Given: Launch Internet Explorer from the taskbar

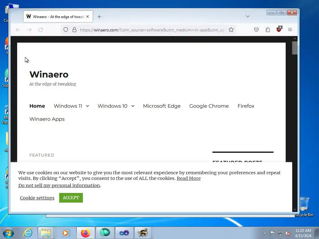Looking at the screenshot, I should point(28,233).
